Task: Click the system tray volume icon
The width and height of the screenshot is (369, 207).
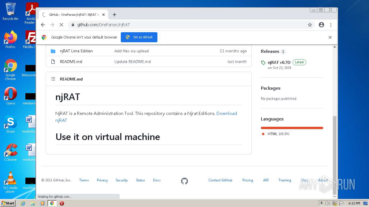Action: pyautogui.click(x=328, y=203)
